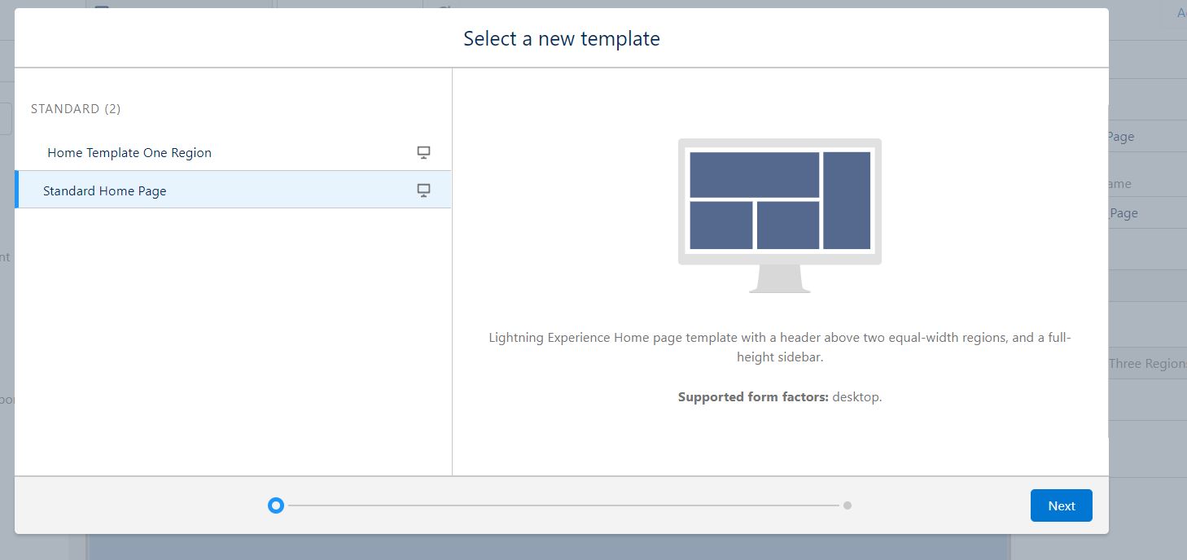The image size is (1187, 560).
Task: Click the 'Supported form factors' label
Action: pos(753,397)
